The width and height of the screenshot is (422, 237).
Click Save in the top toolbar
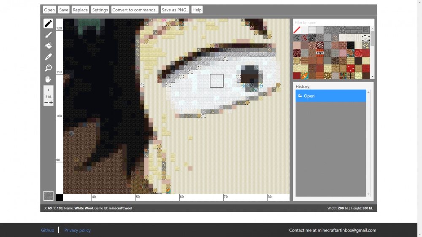coord(64,10)
